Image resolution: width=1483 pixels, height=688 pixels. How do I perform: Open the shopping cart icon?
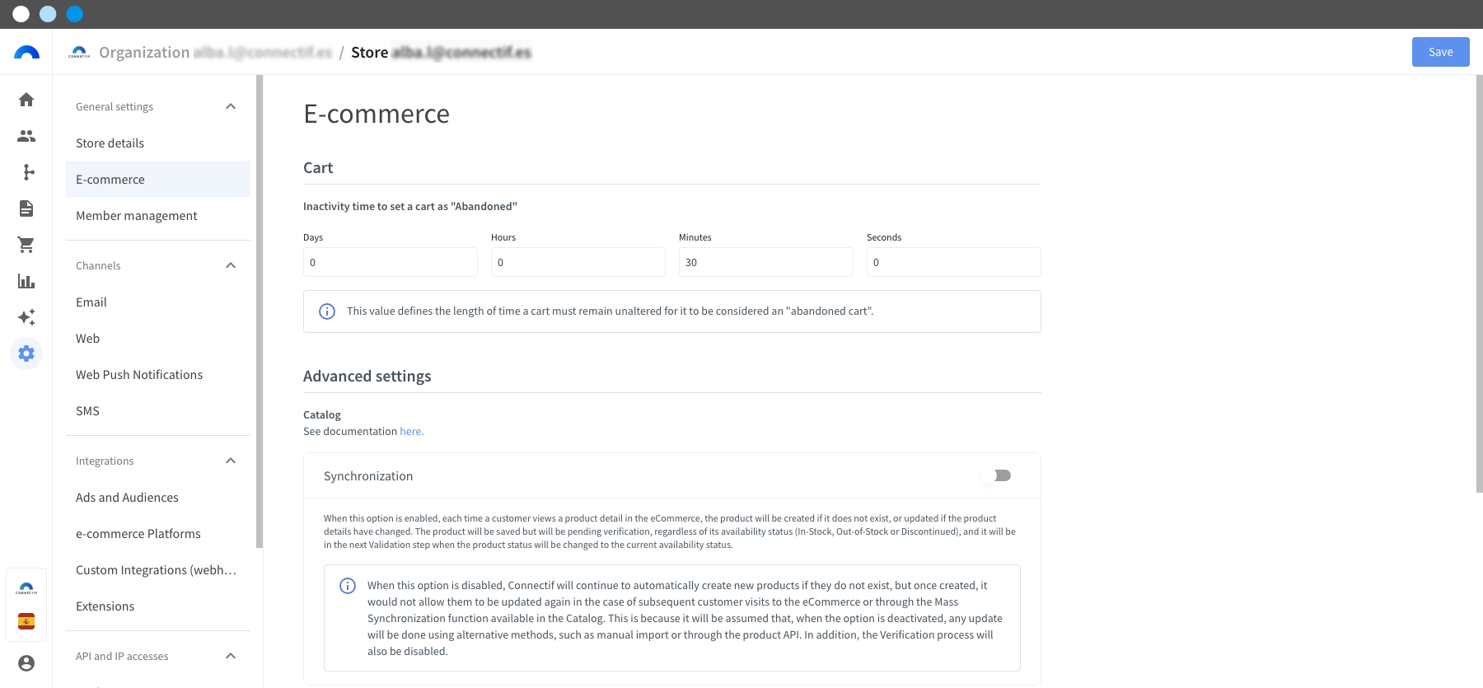click(x=26, y=245)
